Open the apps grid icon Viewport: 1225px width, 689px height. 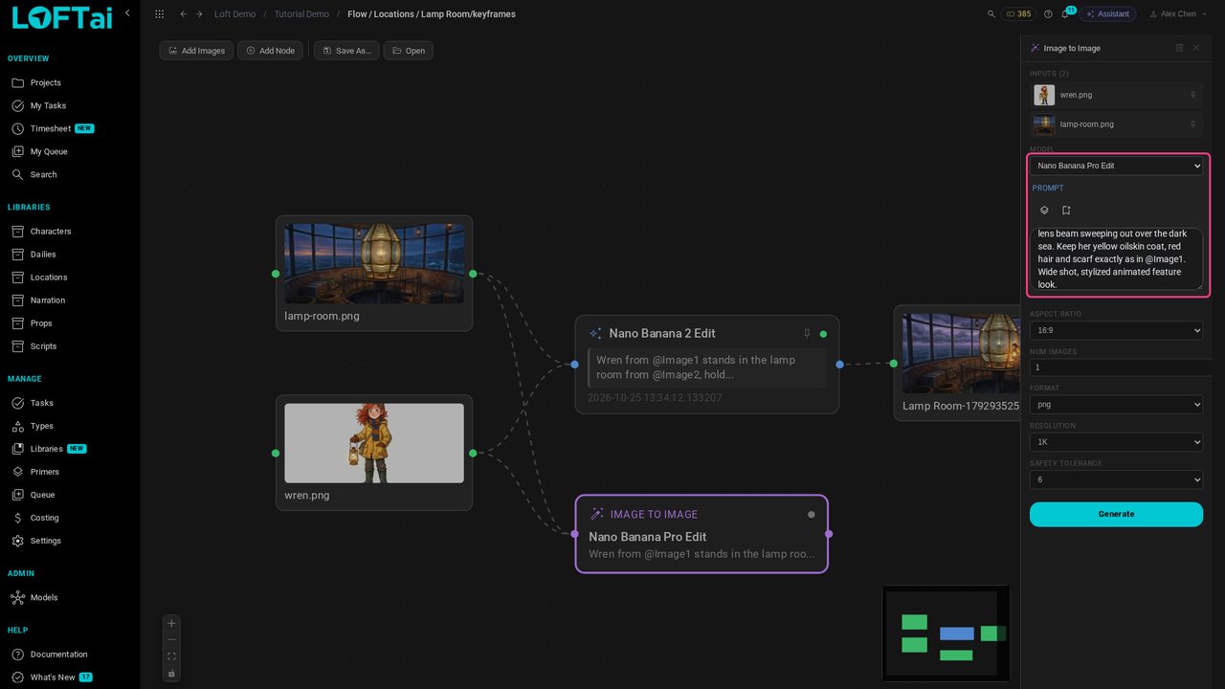click(x=159, y=14)
